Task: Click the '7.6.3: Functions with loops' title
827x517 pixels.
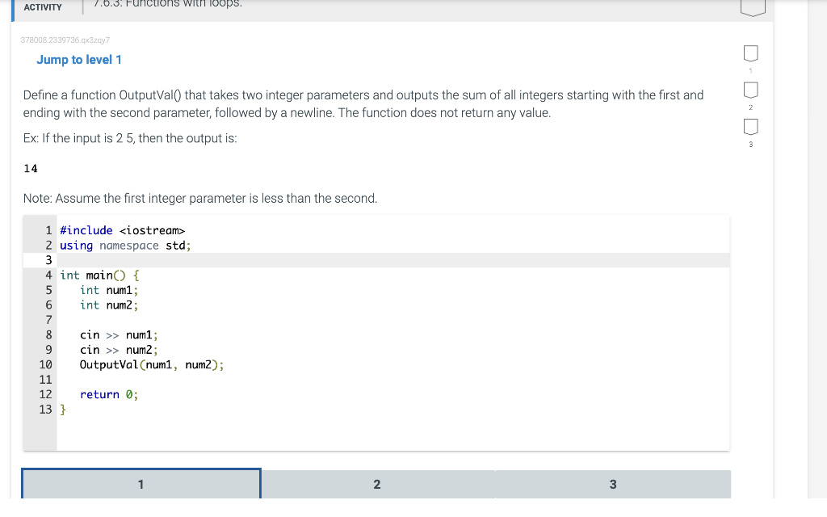Action: click(x=168, y=4)
